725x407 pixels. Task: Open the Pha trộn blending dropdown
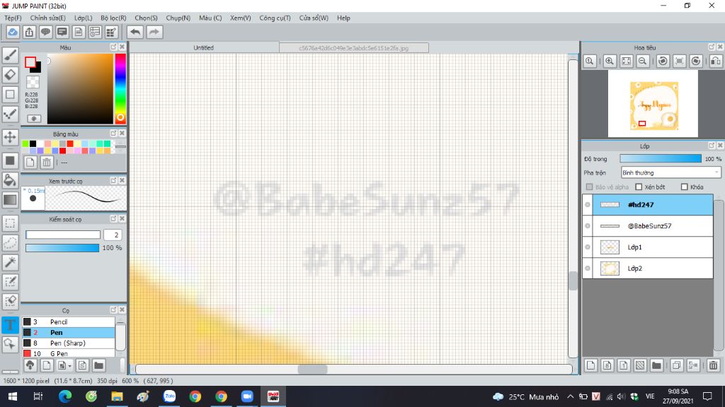coord(671,172)
